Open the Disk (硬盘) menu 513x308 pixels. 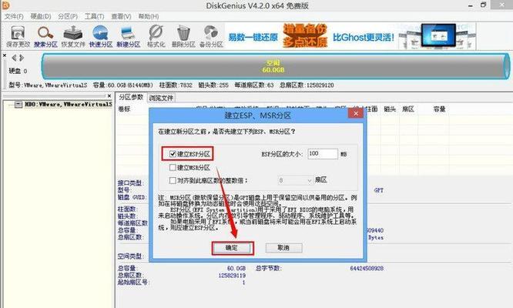point(41,16)
